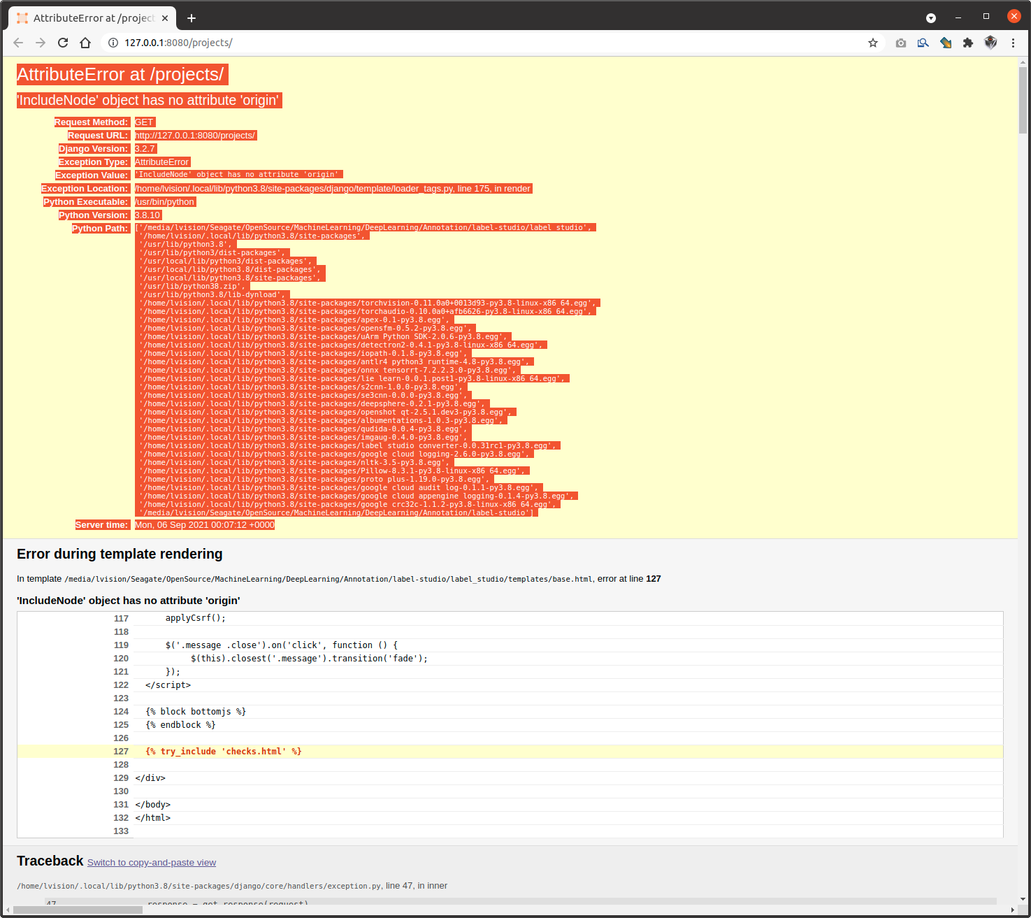Click the Django Version value 3.2.7

point(145,149)
